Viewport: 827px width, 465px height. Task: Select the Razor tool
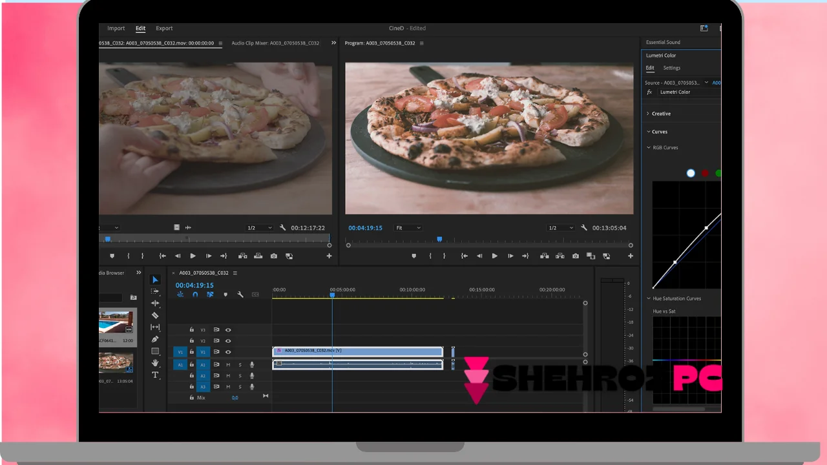tap(155, 315)
